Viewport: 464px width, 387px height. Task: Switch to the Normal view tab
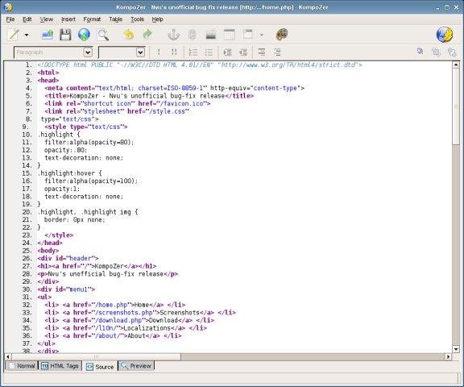click(x=22, y=366)
